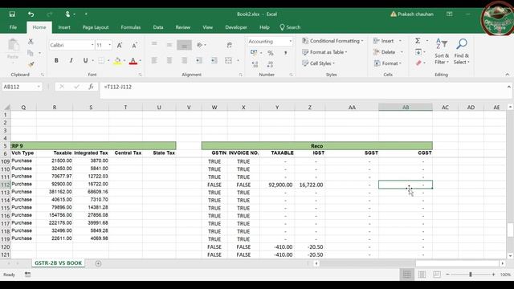
Task: Open Find & Select
Action: (461, 51)
